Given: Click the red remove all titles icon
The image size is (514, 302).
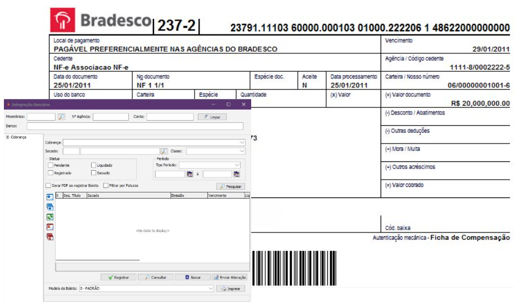Looking at the screenshot, I should pos(50,237).
